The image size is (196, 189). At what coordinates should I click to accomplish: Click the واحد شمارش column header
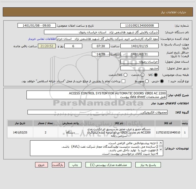[71, 123]
